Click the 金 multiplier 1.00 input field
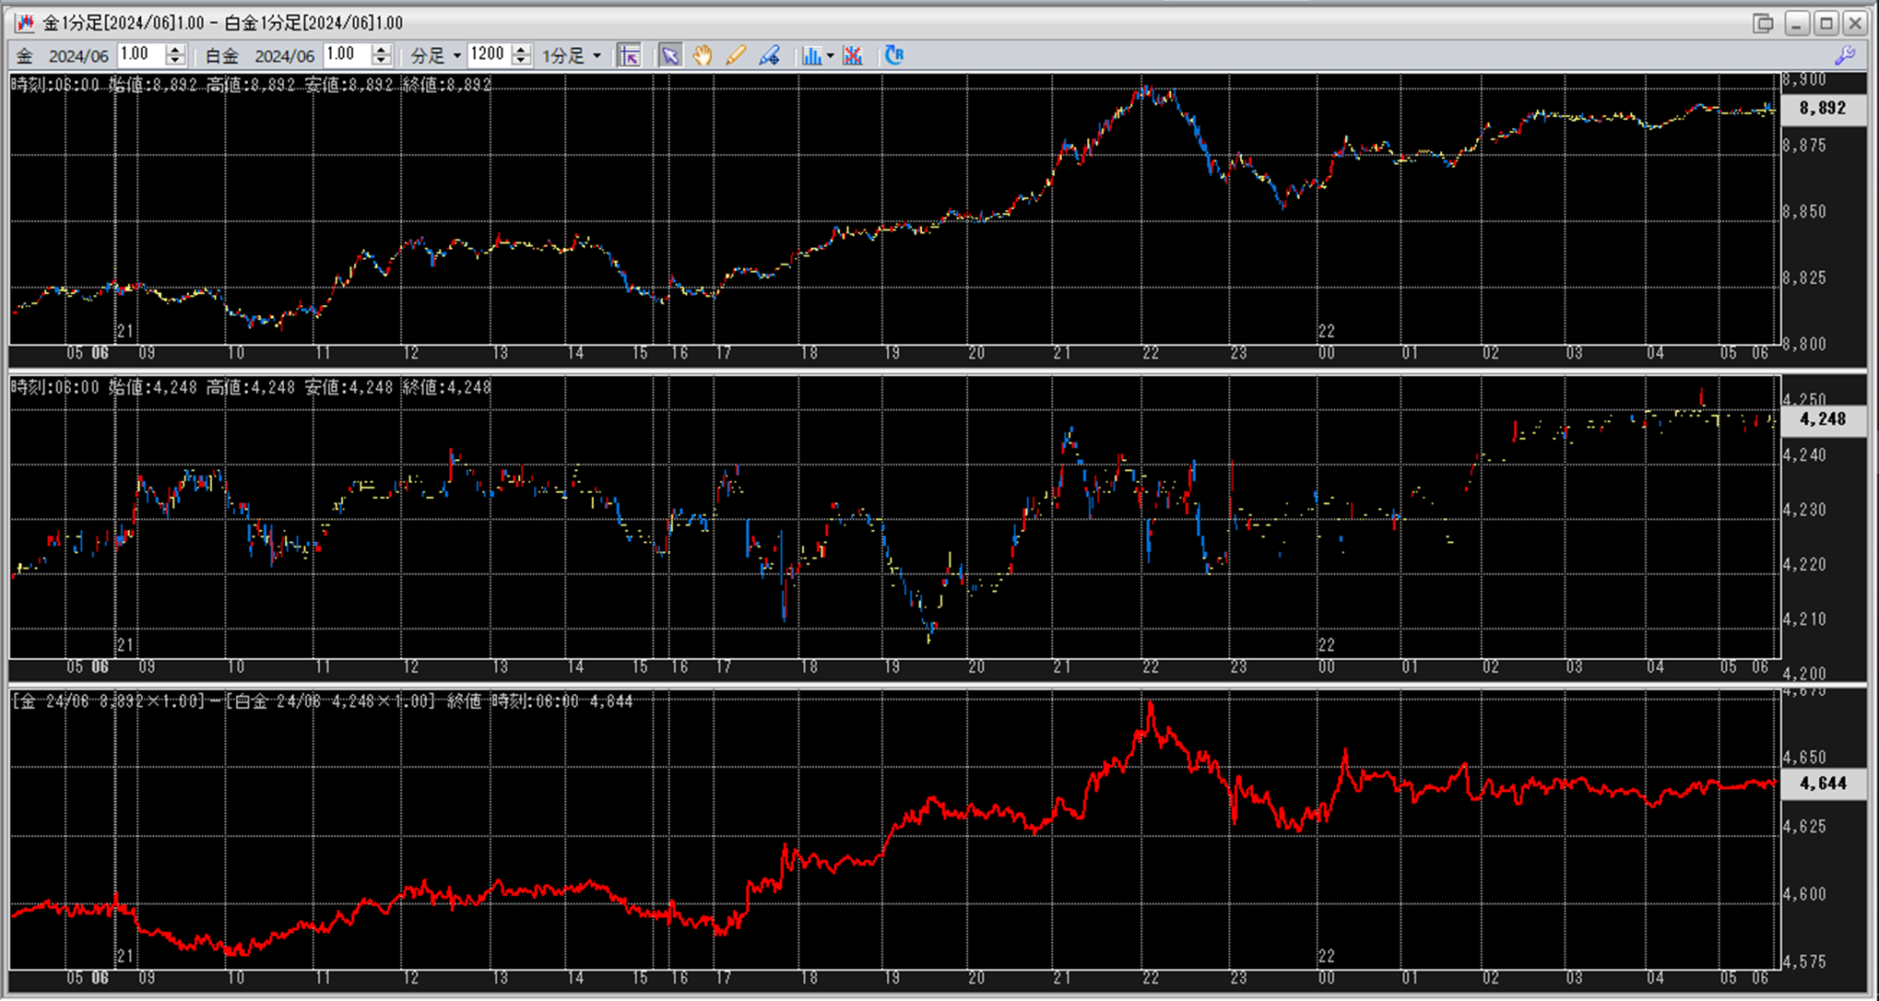The width and height of the screenshot is (1879, 1001). (140, 55)
